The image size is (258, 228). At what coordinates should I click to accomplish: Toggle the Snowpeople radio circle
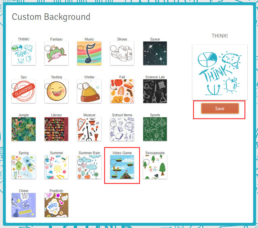pos(146,162)
